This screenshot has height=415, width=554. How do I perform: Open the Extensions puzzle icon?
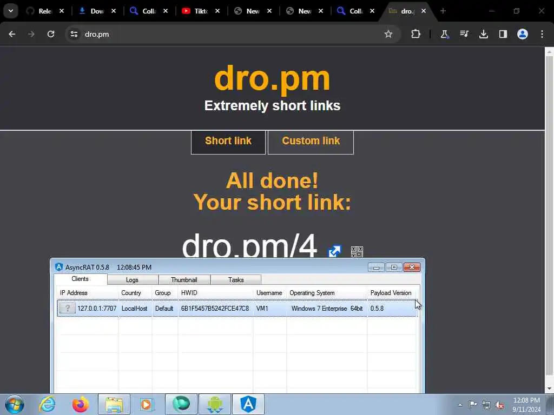pyautogui.click(x=416, y=34)
